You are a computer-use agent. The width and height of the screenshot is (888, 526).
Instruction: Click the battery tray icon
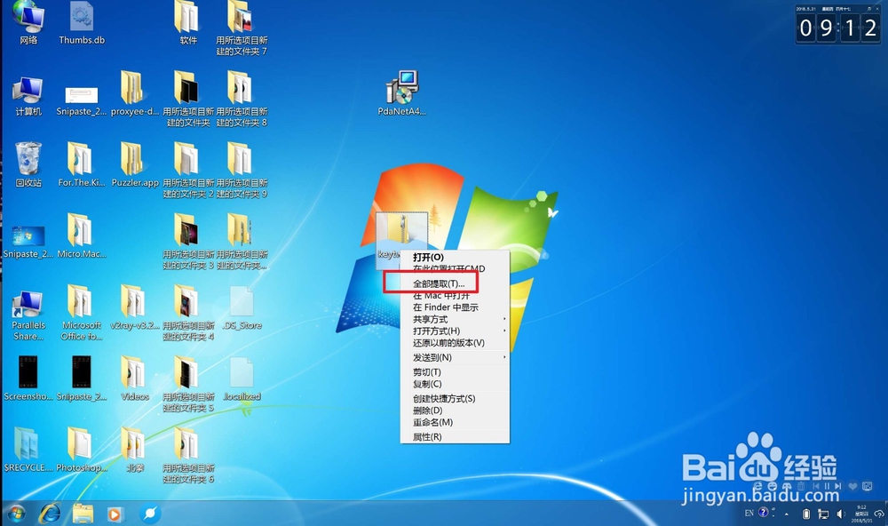click(806, 514)
